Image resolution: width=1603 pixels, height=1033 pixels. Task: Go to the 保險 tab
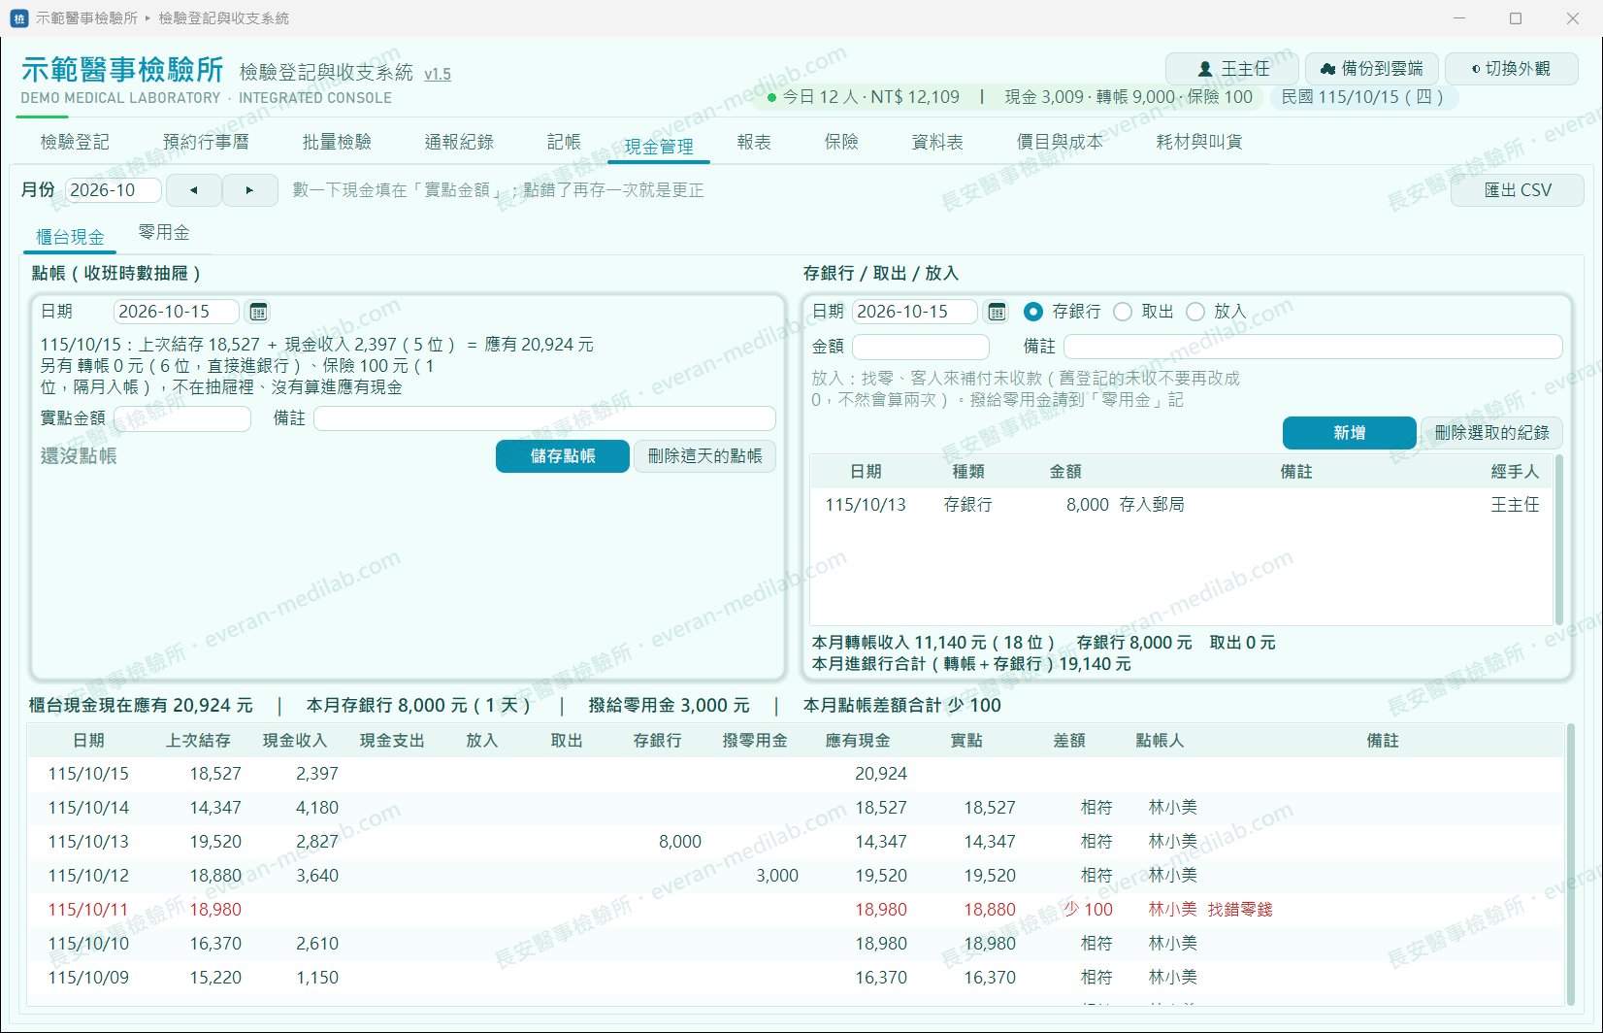point(841,143)
